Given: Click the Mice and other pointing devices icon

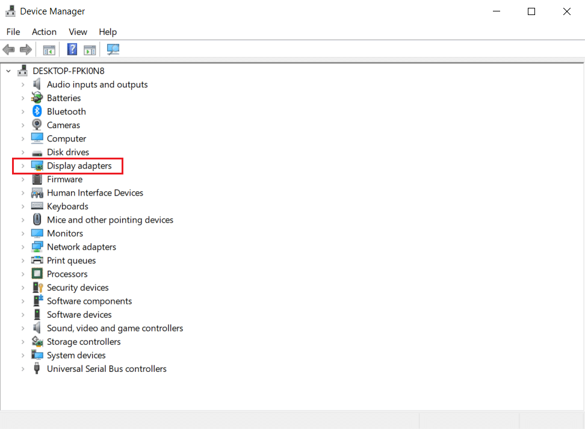Looking at the screenshot, I should [x=37, y=220].
